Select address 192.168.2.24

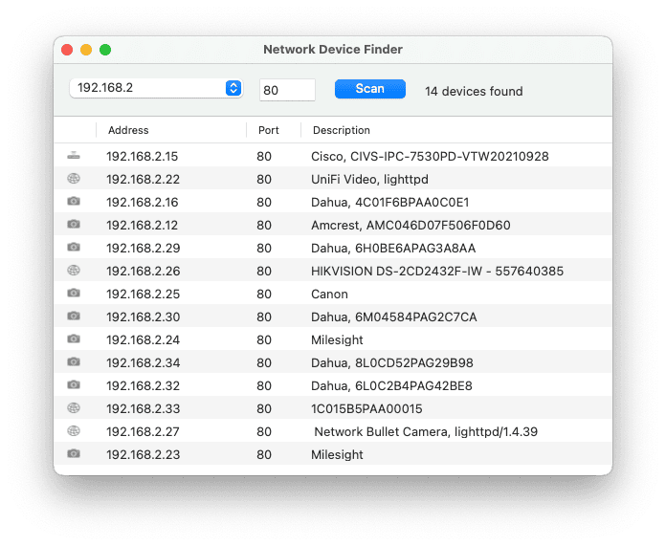click(143, 340)
